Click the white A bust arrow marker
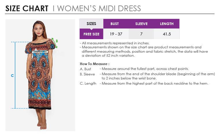 pos(40,52)
